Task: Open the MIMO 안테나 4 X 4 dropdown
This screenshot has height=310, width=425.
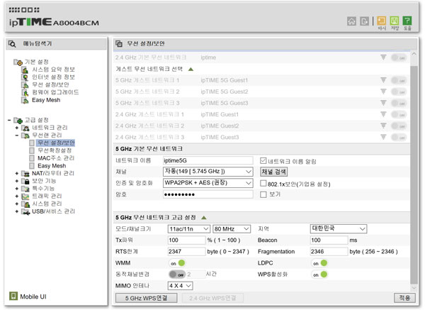Action: click(180, 286)
